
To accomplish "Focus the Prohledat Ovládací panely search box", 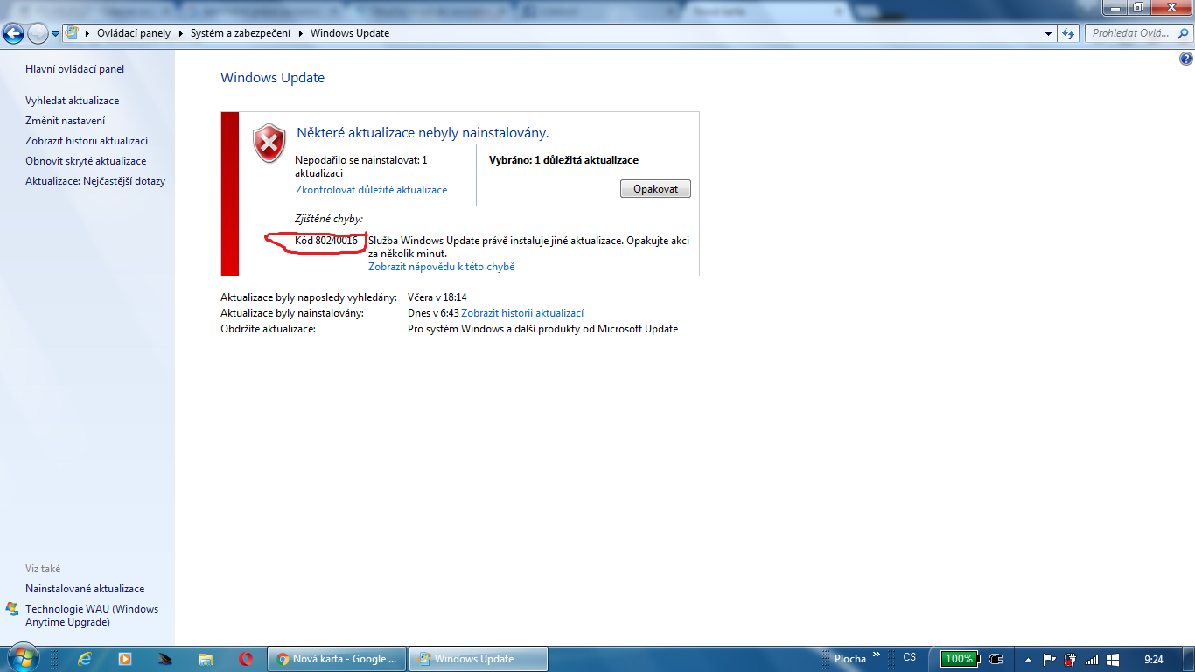I will tap(1137, 33).
